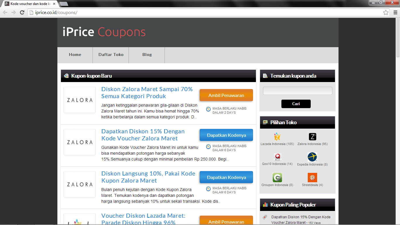This screenshot has height=225, width=400.
Task: Click clock icon beside 2 DAYS expiry
Action: pos(208,109)
